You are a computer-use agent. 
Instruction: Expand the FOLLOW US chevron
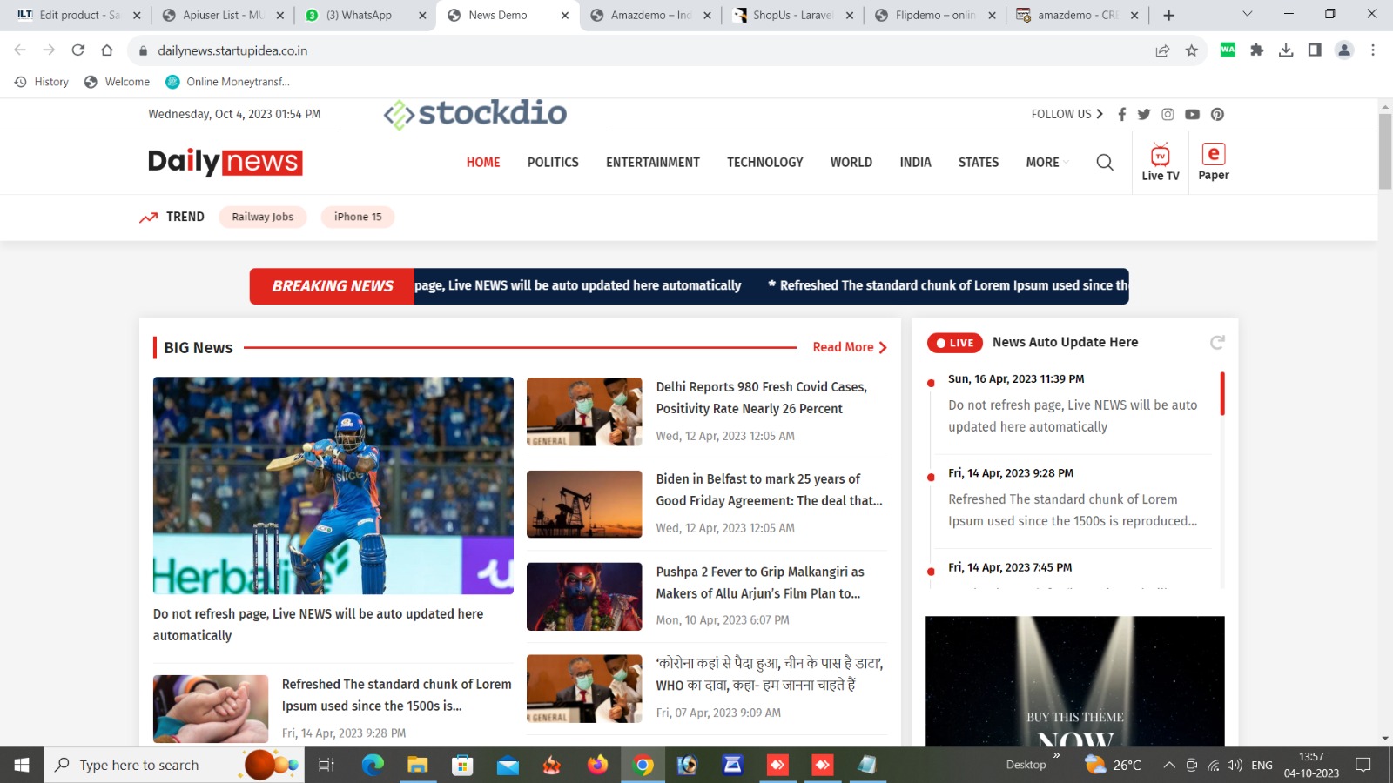tap(1100, 114)
